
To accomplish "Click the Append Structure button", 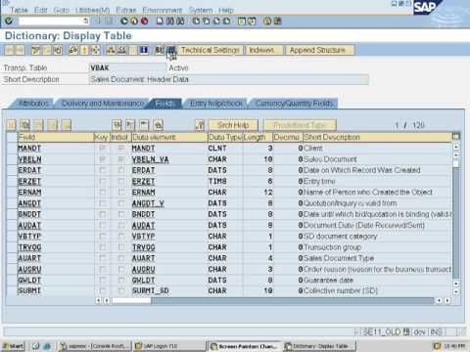I will tap(320, 50).
